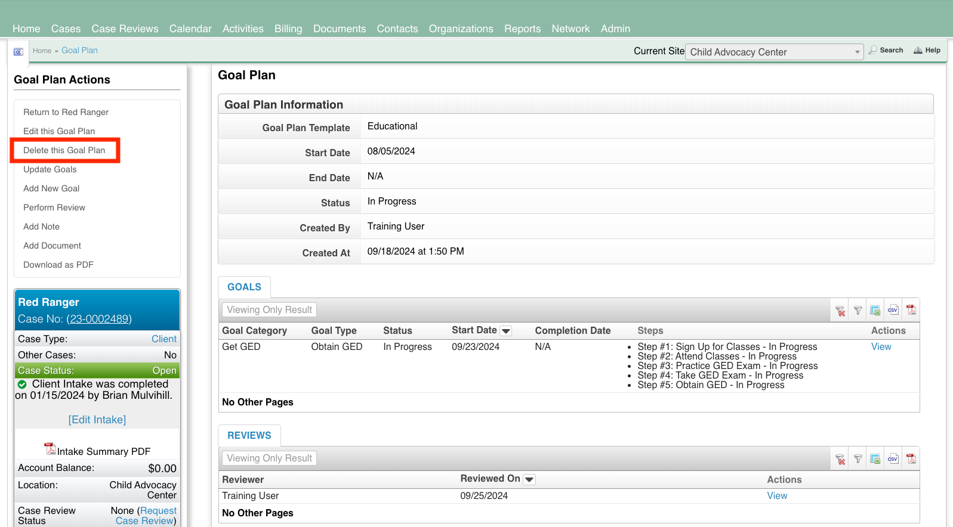This screenshot has width=953, height=527.
Task: View the Get GED goal row
Action: 881,347
